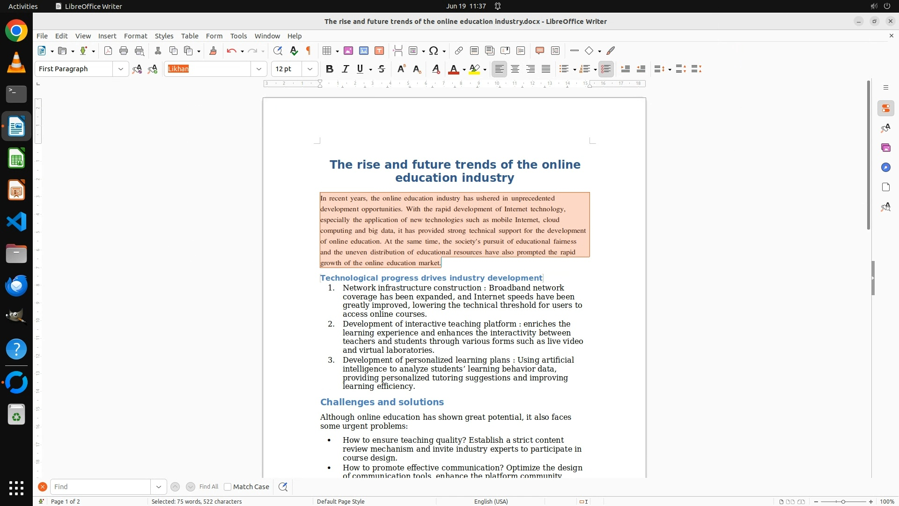The height and width of the screenshot is (506, 899).
Task: Toggle Formatting Marks pilcrow icon
Action: coord(309,51)
